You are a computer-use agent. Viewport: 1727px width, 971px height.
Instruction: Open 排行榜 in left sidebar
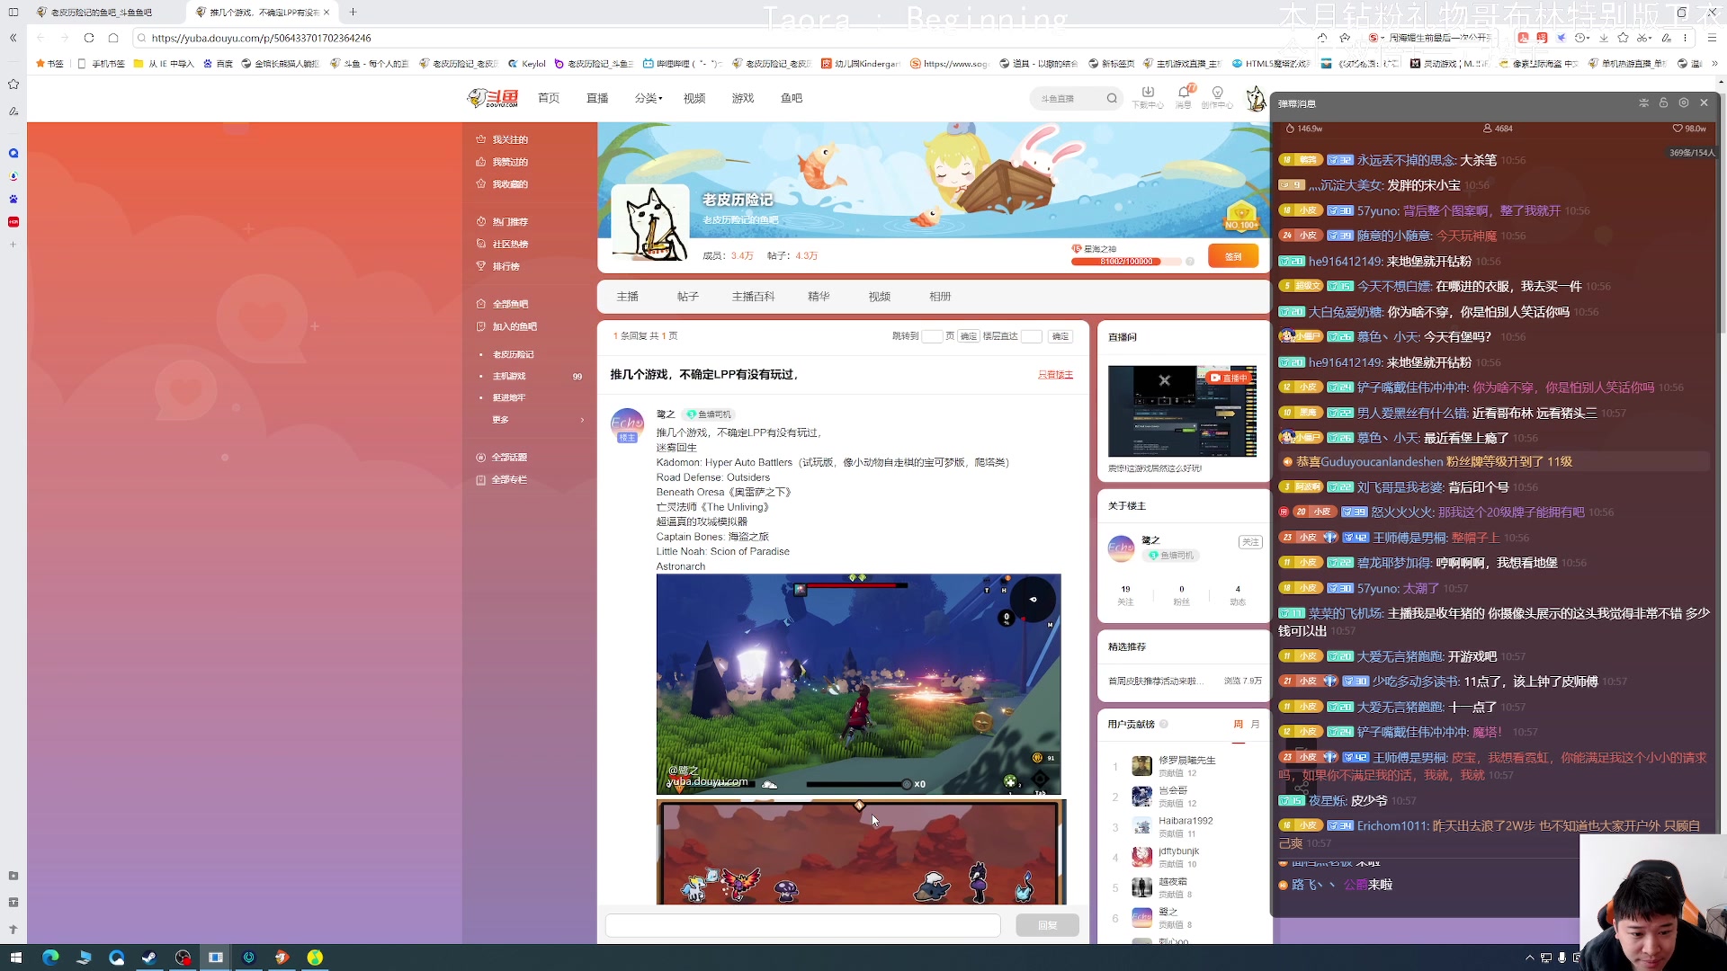[x=498, y=266]
